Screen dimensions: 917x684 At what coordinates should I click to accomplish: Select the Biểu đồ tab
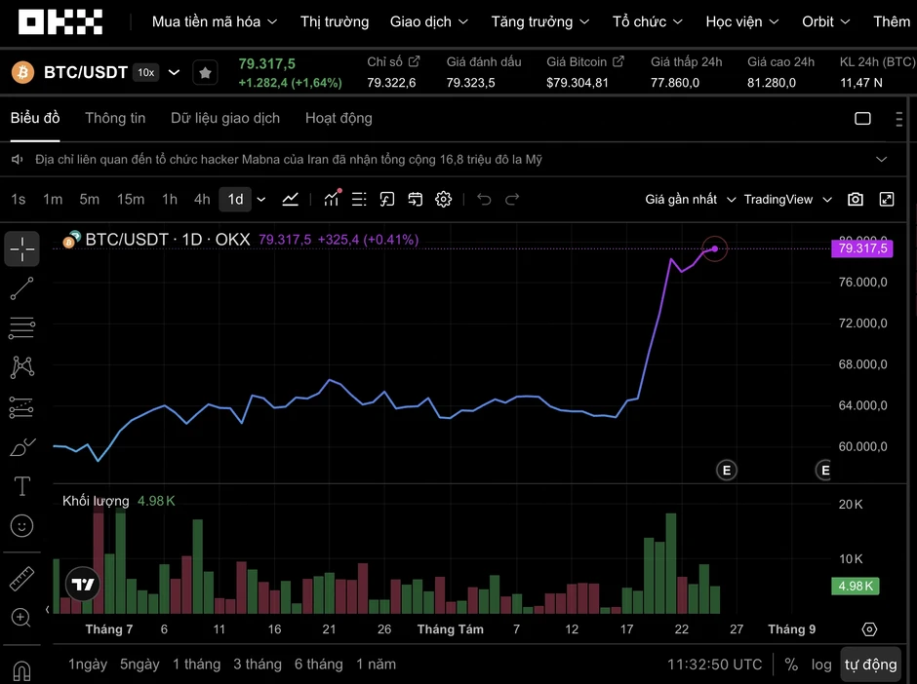click(x=35, y=119)
